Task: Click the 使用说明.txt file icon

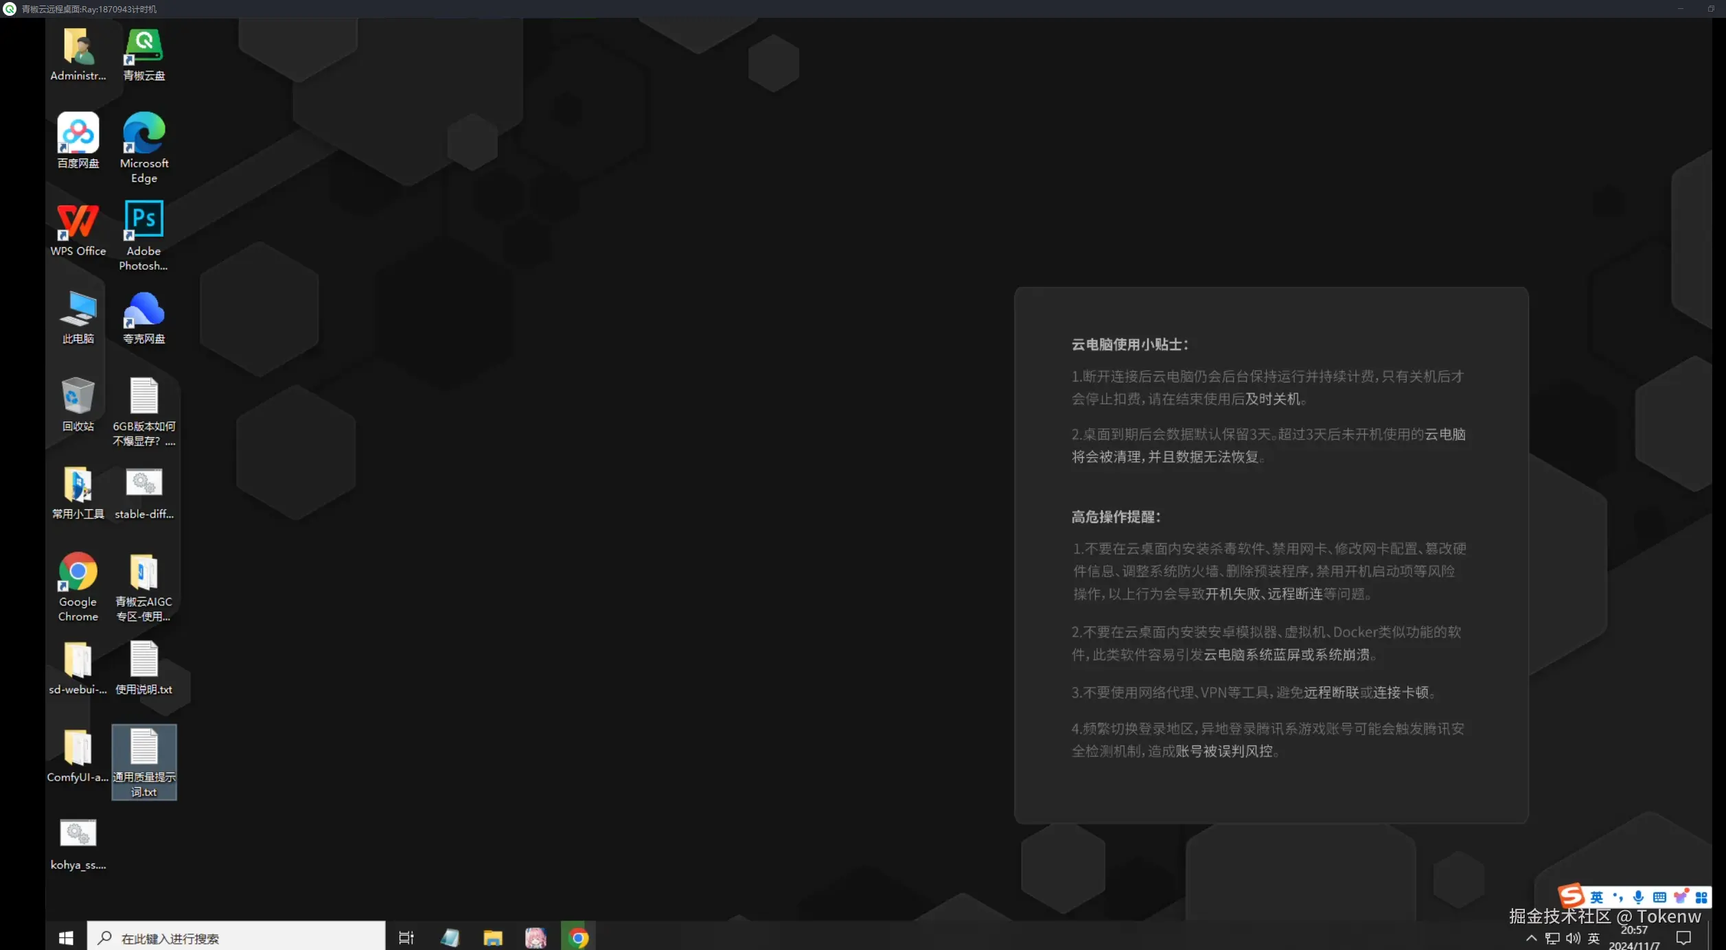Action: 143,660
